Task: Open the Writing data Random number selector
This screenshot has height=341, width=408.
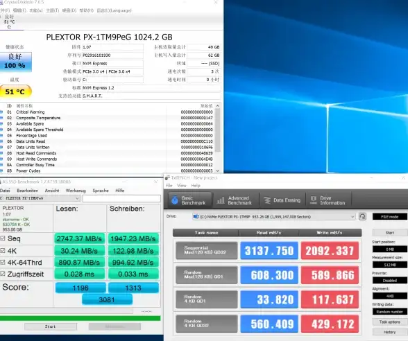Action: pyautogui.click(x=389, y=311)
